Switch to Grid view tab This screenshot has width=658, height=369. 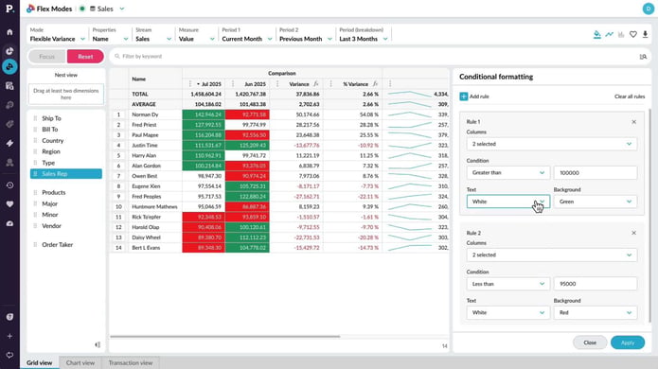pos(40,362)
